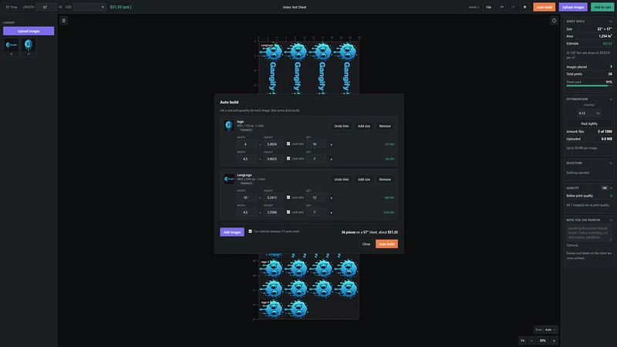Open the Ruler Auto dropdown

pyautogui.click(x=550, y=330)
